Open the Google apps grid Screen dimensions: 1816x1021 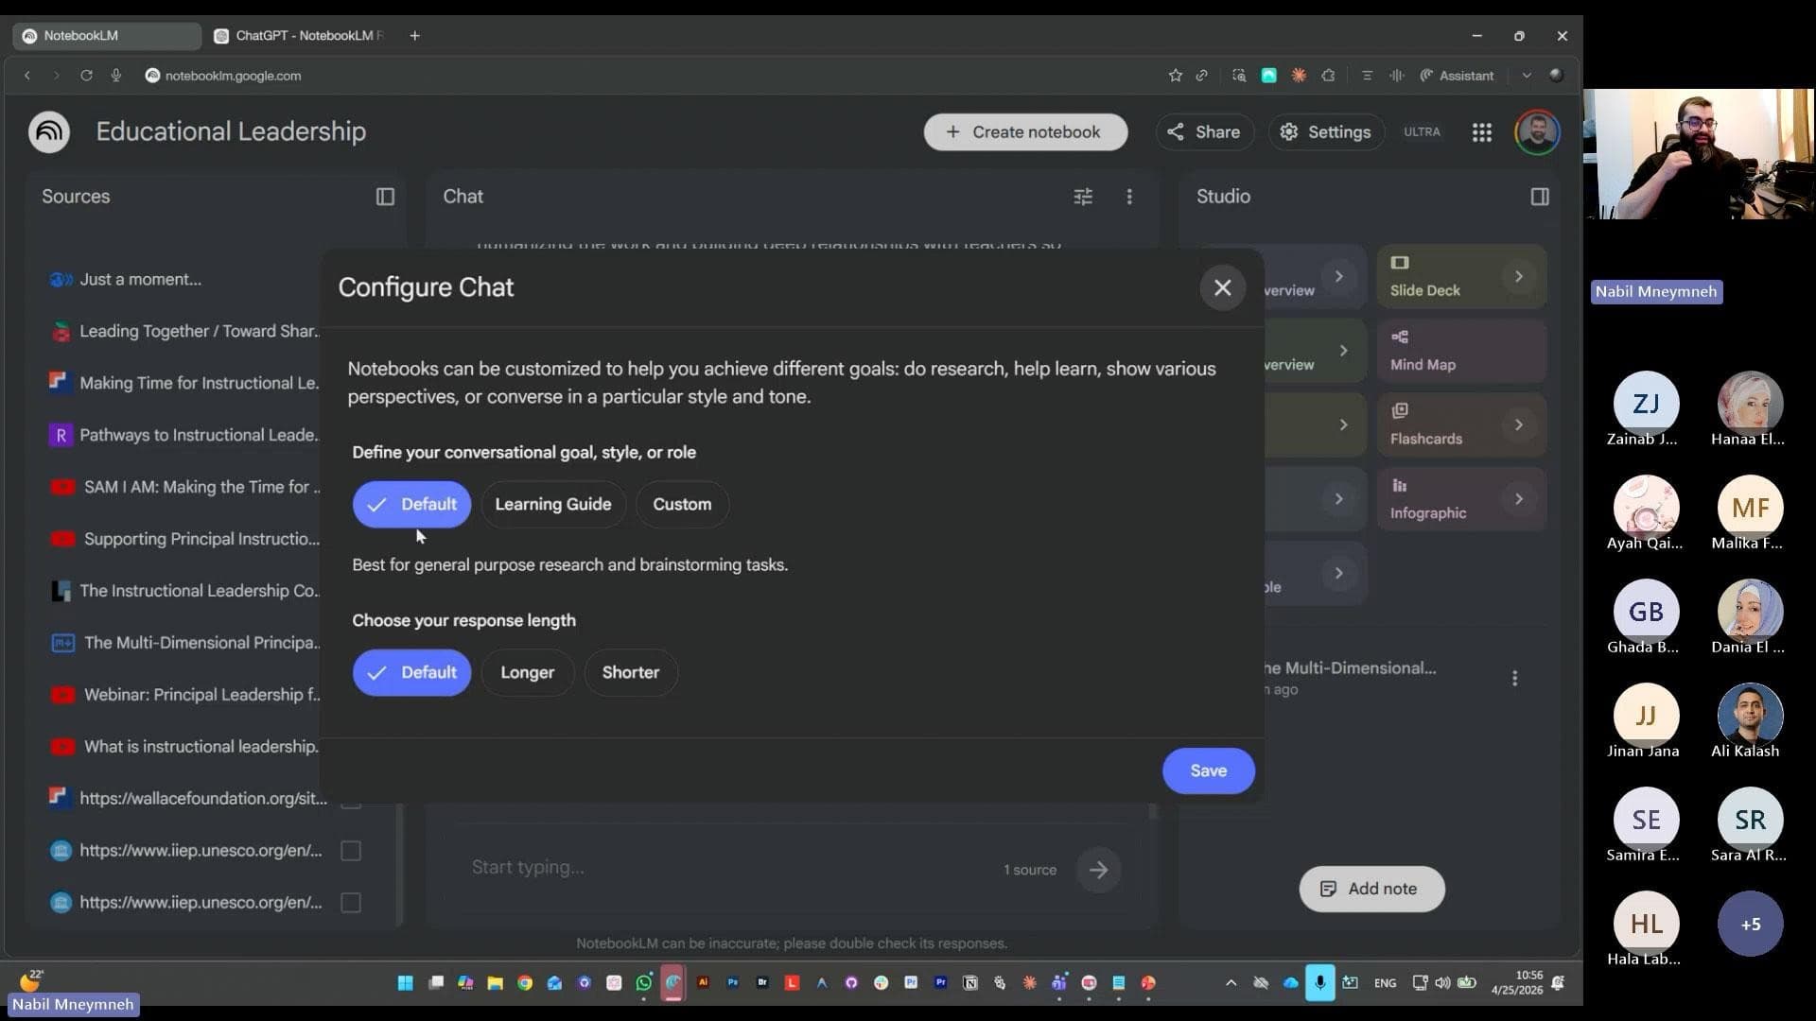coord(1481,132)
